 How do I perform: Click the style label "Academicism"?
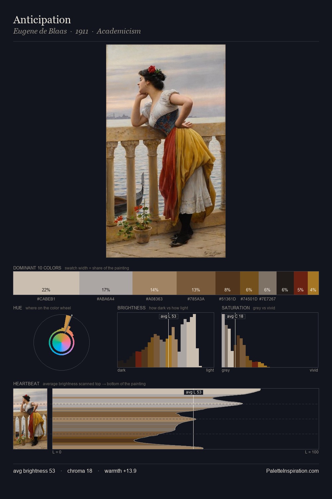tap(119, 31)
